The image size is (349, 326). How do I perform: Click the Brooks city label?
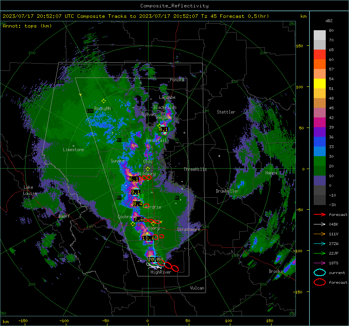[276, 271]
